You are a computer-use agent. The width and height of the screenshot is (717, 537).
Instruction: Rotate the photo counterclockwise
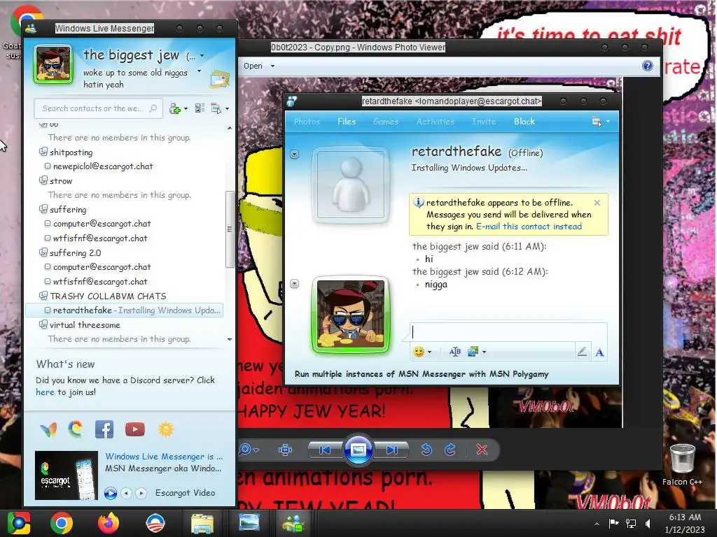[x=426, y=450]
